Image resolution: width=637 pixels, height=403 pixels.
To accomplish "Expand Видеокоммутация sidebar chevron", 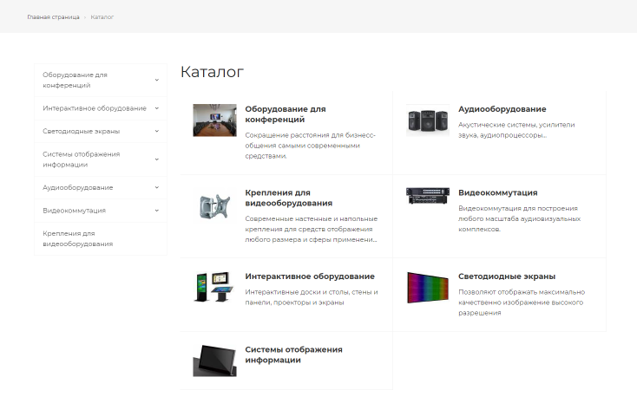I will click(157, 210).
